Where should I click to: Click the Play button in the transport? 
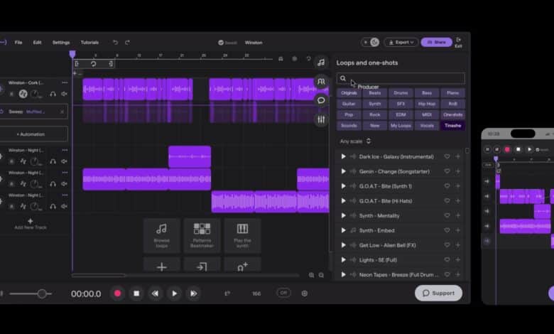coord(174,293)
